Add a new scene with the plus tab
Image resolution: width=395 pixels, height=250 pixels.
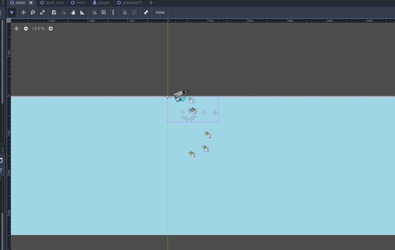[x=151, y=3]
